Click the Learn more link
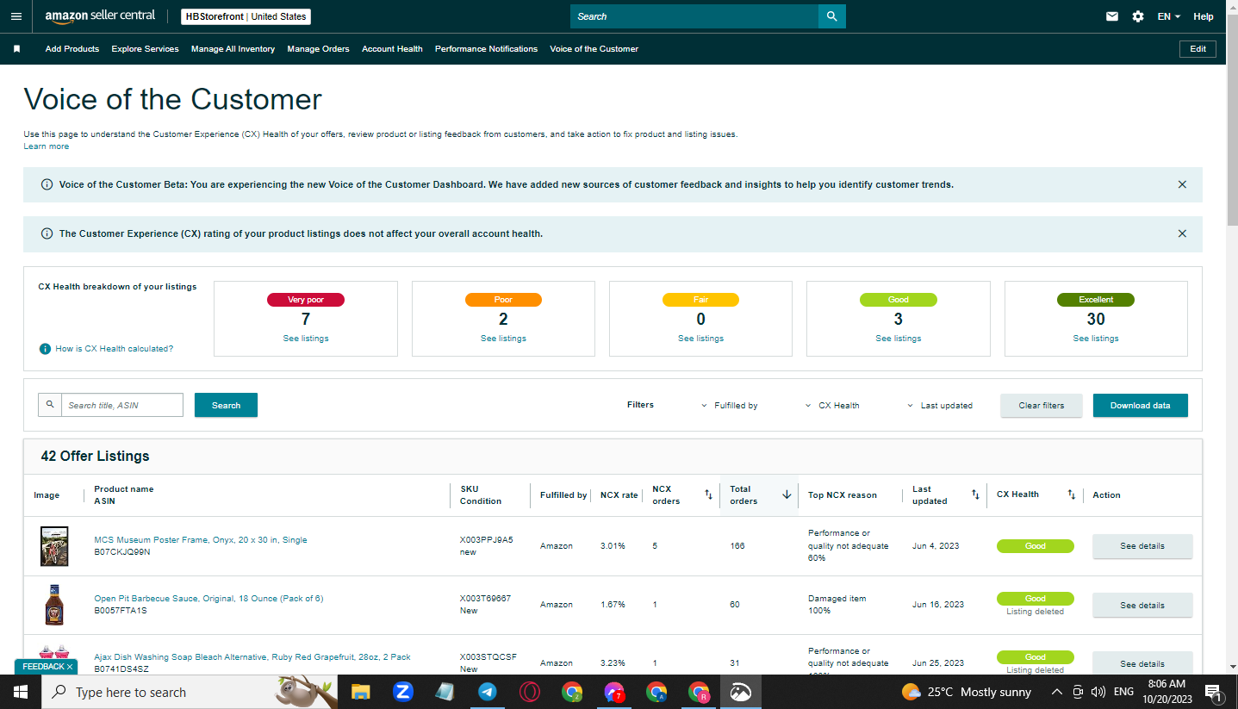The height and width of the screenshot is (709, 1238). coord(47,146)
